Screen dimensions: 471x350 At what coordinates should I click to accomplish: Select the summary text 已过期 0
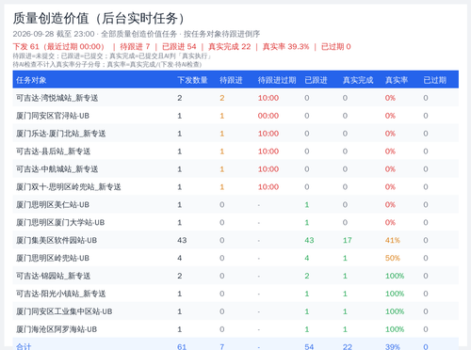click(x=336, y=47)
